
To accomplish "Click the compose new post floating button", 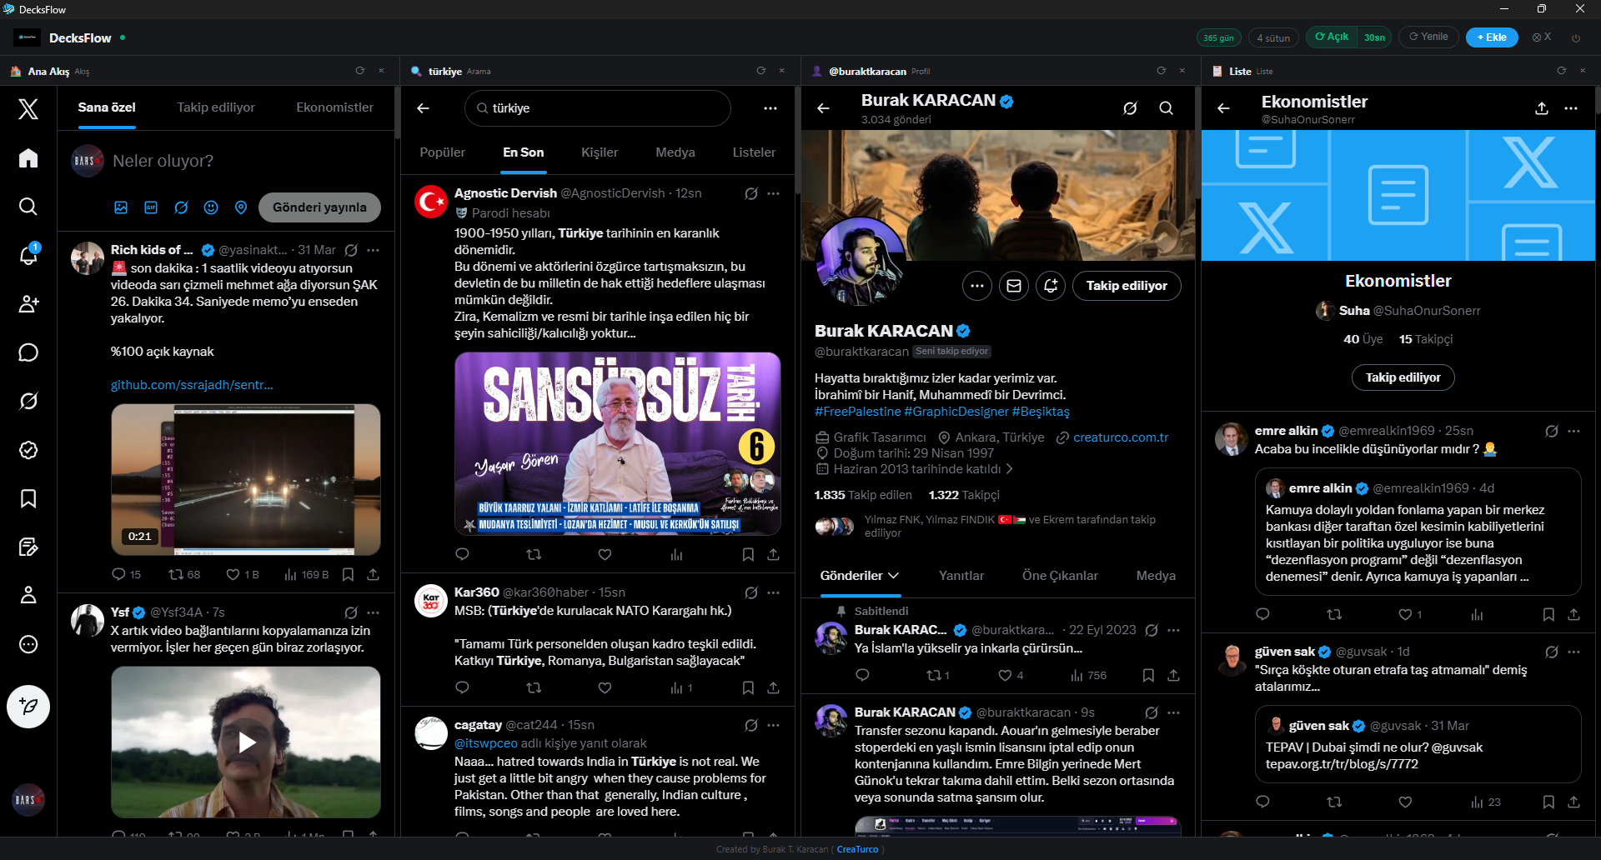I will point(28,707).
